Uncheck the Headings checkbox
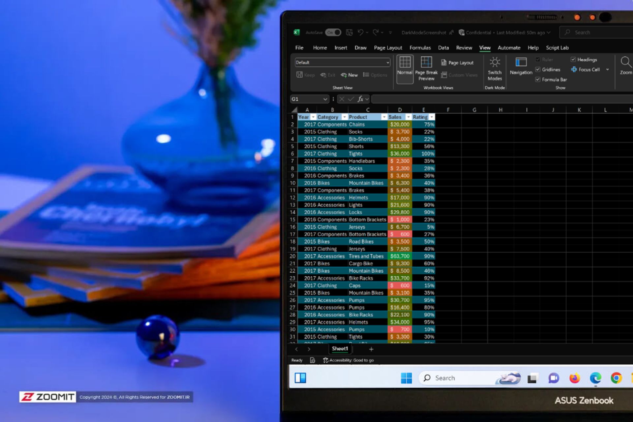This screenshot has width=633, height=422. 573,59
